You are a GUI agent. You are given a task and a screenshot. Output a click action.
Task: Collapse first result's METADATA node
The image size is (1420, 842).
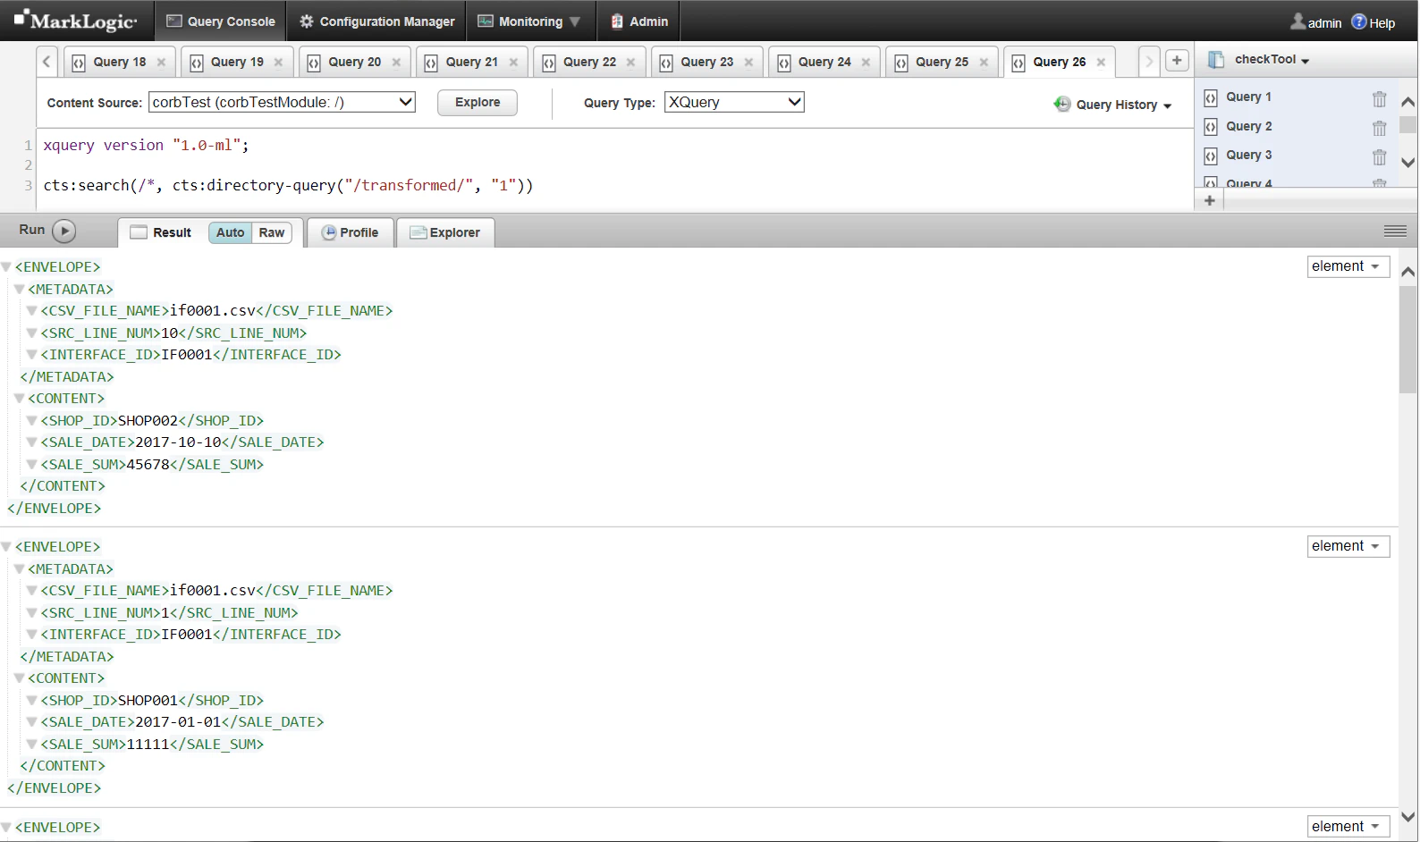[19, 290]
